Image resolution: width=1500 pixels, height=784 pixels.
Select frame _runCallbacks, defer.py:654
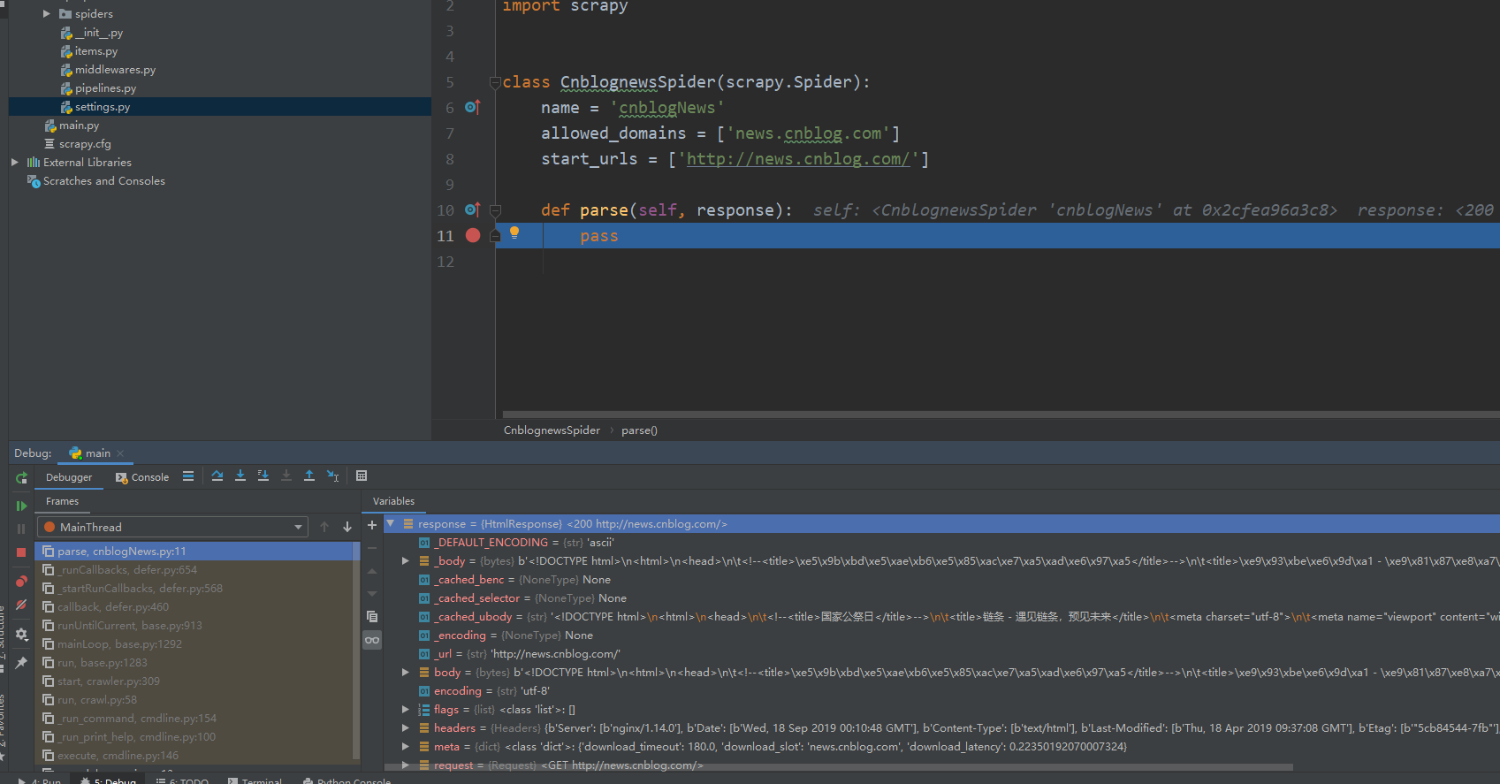[194, 569]
